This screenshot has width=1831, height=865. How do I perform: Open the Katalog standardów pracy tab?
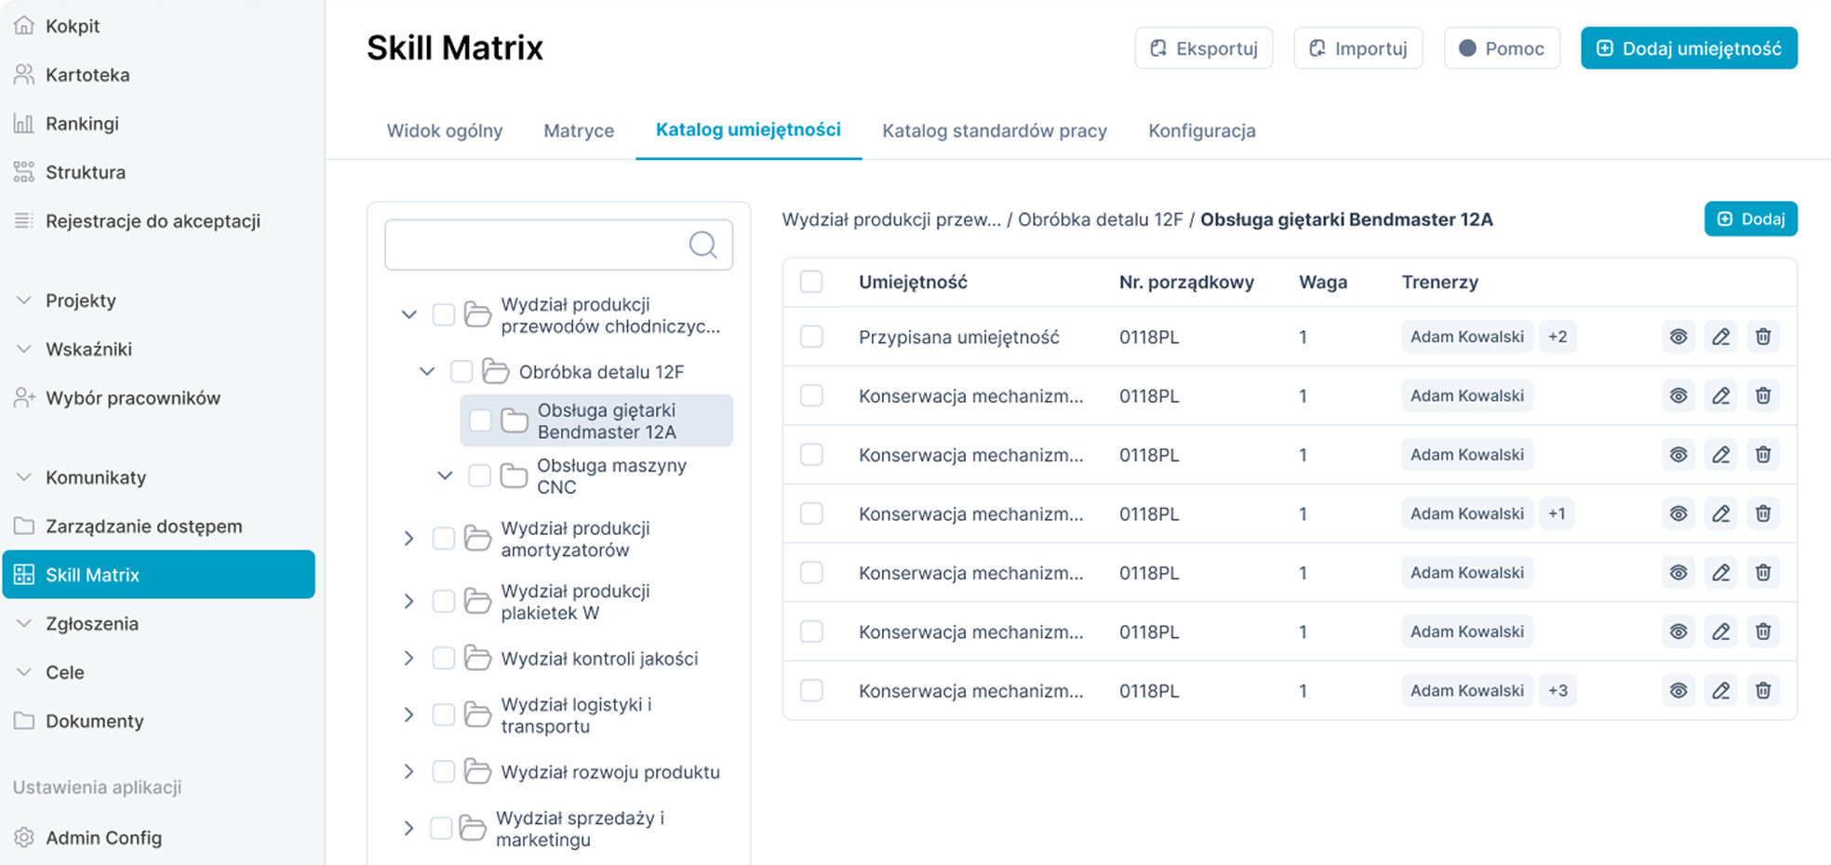(994, 131)
